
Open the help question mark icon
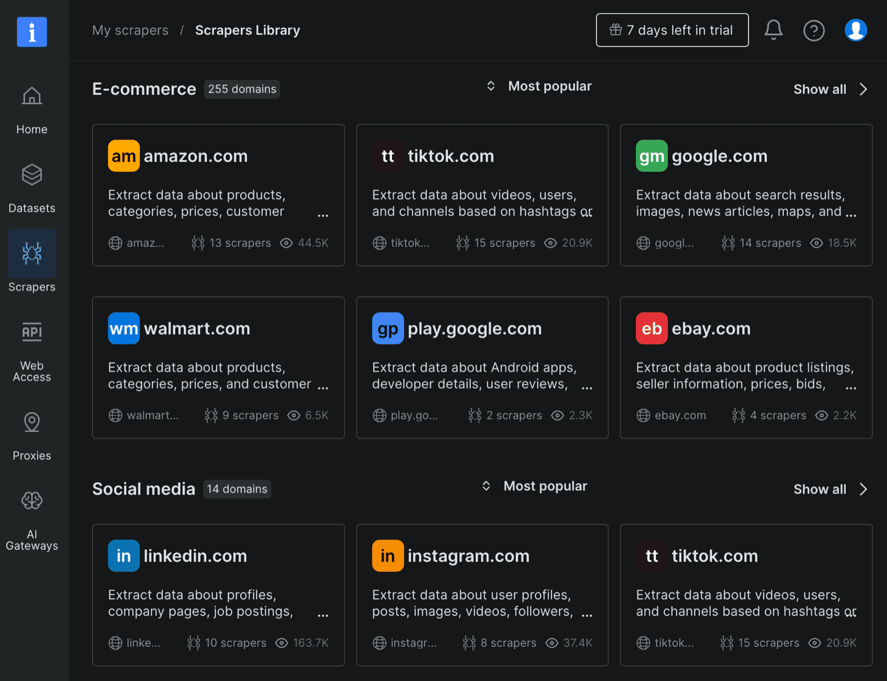(x=814, y=30)
